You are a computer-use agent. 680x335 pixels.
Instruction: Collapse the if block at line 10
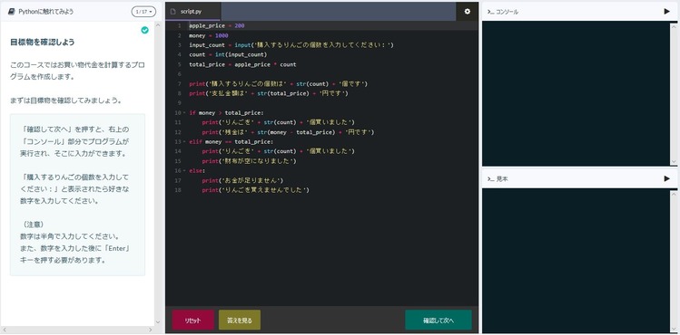click(184, 113)
